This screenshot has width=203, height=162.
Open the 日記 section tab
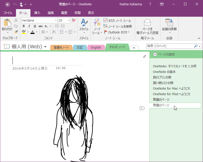click(80, 47)
